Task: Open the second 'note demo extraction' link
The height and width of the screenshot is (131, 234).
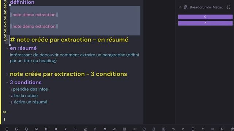Action: [34, 27]
